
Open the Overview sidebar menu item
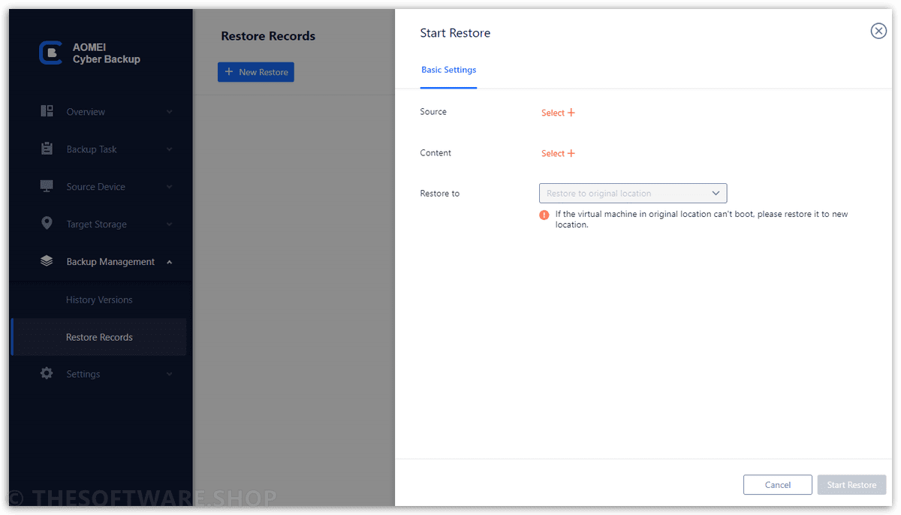99,112
